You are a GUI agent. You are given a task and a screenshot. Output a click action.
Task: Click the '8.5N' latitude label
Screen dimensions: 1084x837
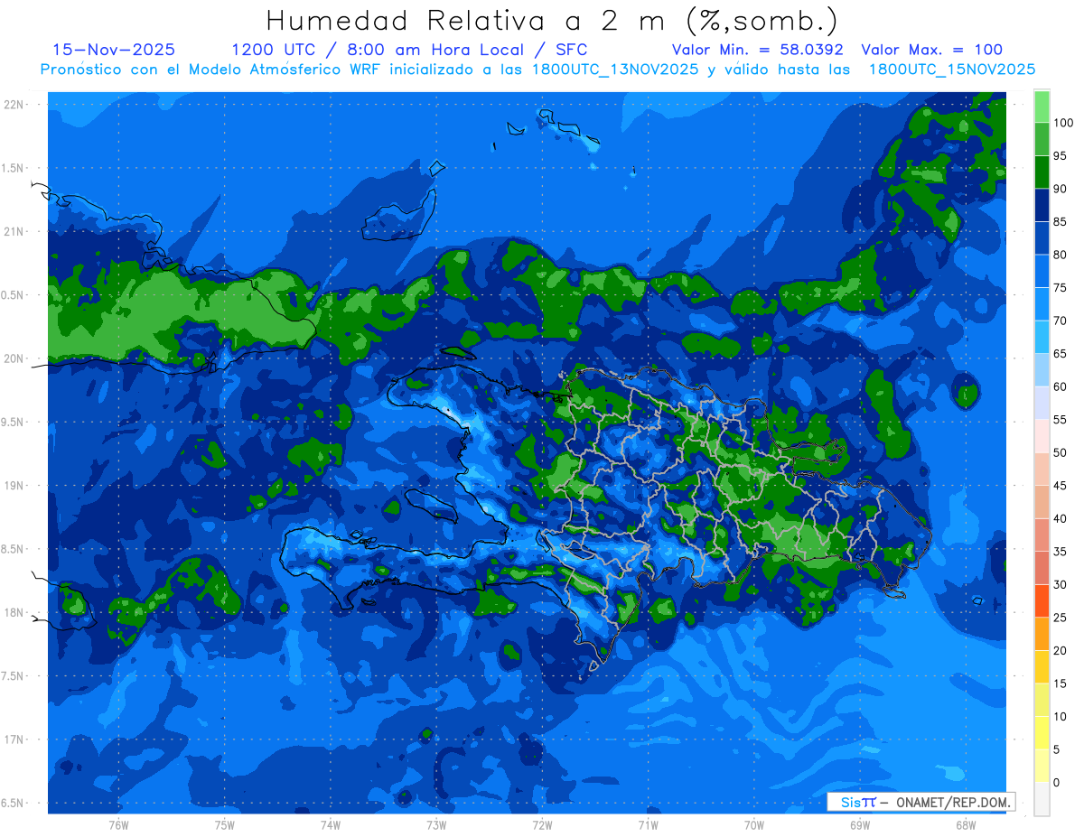[x=14, y=549]
